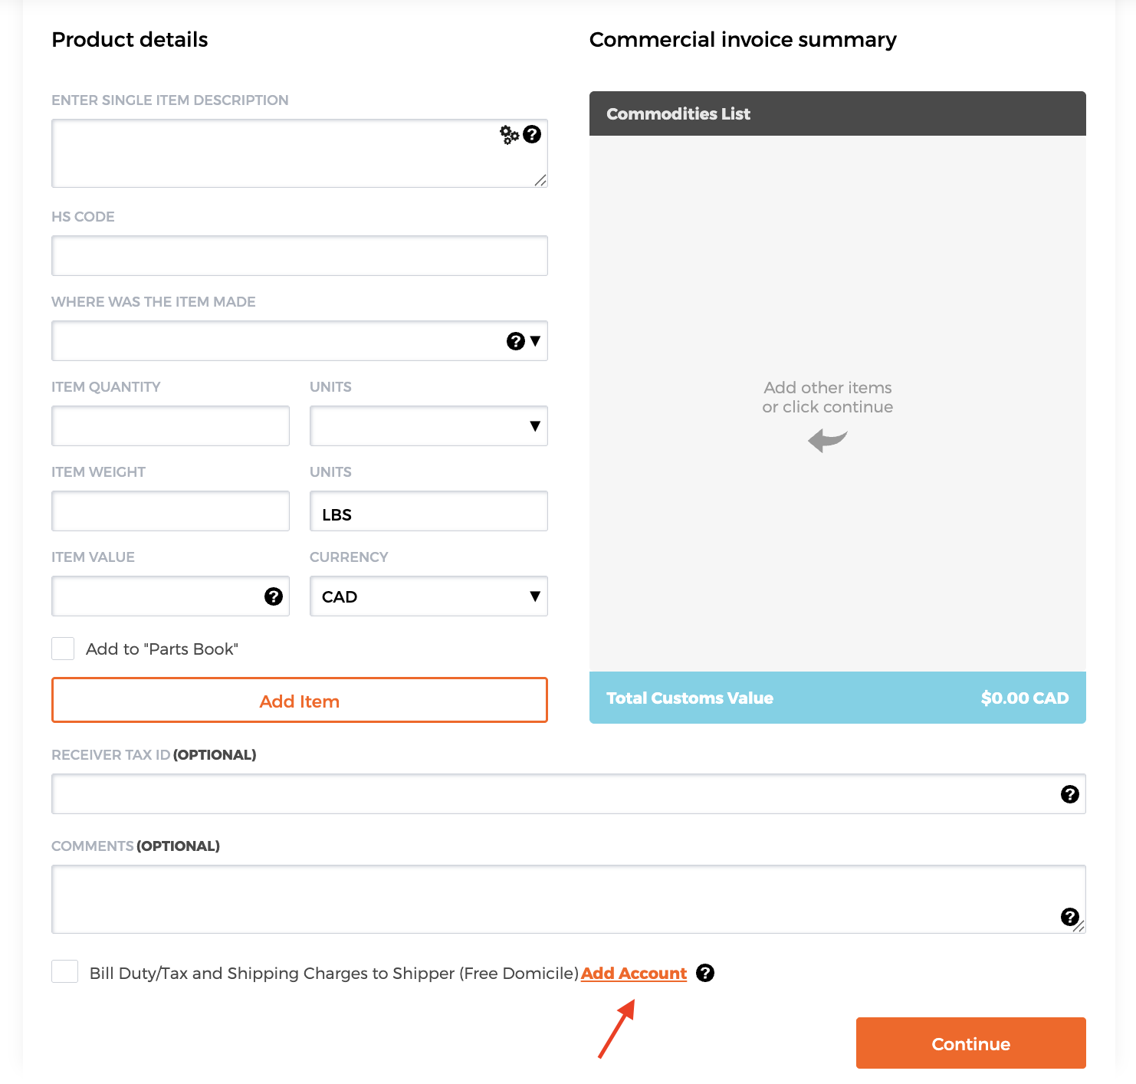Click help icon in item origin field

(516, 341)
